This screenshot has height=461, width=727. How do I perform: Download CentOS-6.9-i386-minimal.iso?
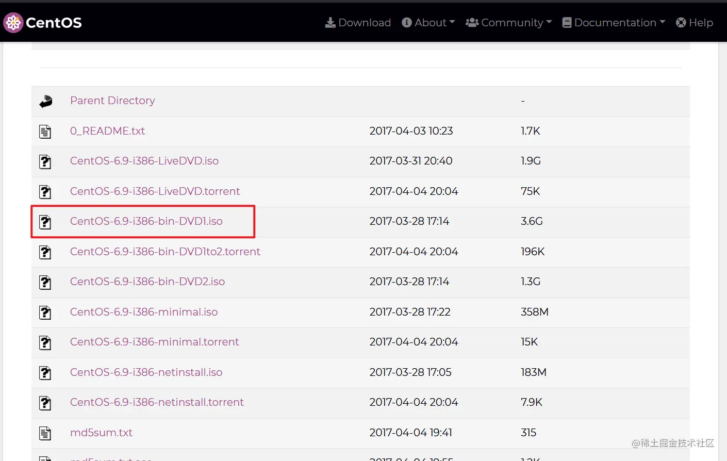[x=144, y=312]
